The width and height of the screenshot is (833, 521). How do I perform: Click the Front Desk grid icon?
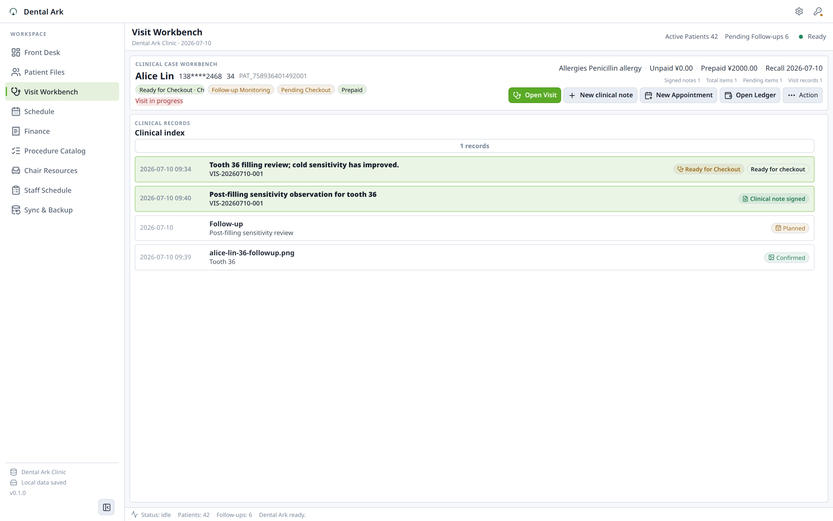click(16, 52)
